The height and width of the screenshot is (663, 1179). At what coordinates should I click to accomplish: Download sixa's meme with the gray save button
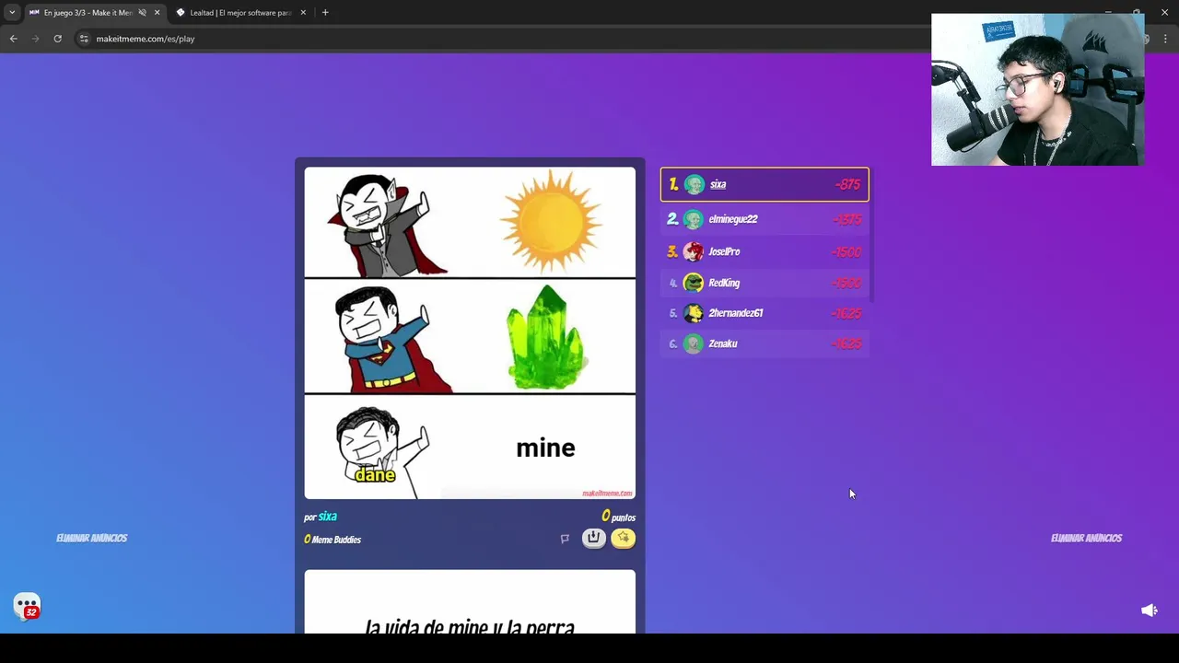593,539
